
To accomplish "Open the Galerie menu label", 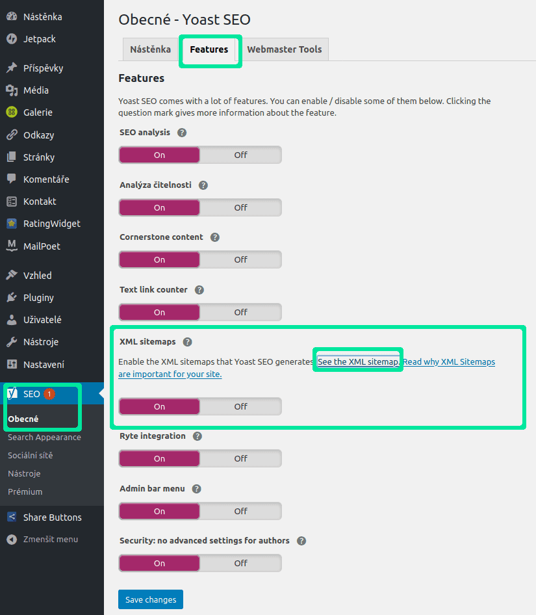I will (x=38, y=112).
